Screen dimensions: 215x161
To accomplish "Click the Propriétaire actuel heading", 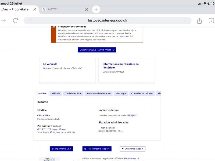I will [49, 126].
